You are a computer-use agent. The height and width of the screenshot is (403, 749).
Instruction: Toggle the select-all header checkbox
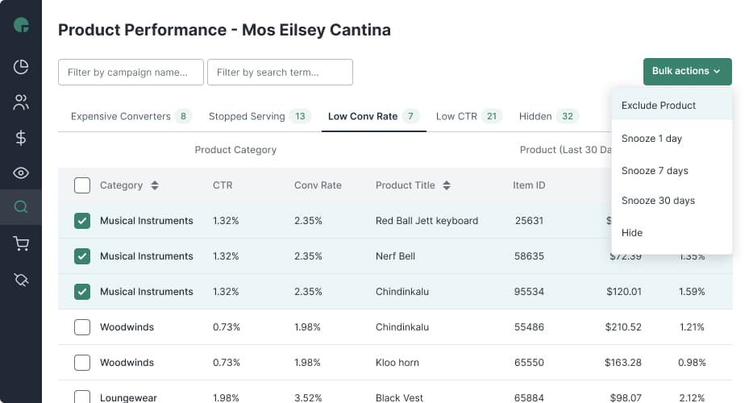(82, 185)
